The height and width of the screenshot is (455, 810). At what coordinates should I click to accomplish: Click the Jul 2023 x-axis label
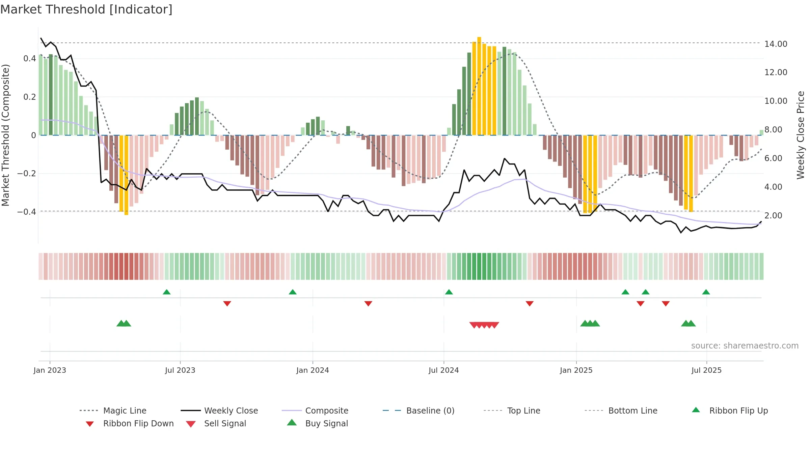tap(180, 370)
